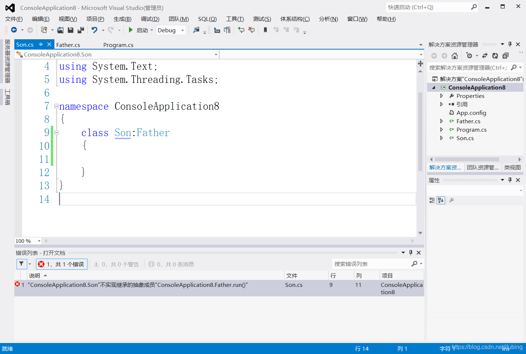Click the Find in Files toolbar icon
Viewport: 526px width, 354px height.
pos(196,30)
